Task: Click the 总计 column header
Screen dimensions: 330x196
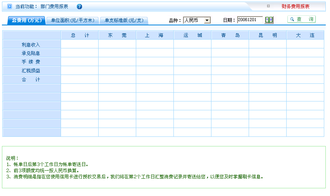Action: coord(80,35)
